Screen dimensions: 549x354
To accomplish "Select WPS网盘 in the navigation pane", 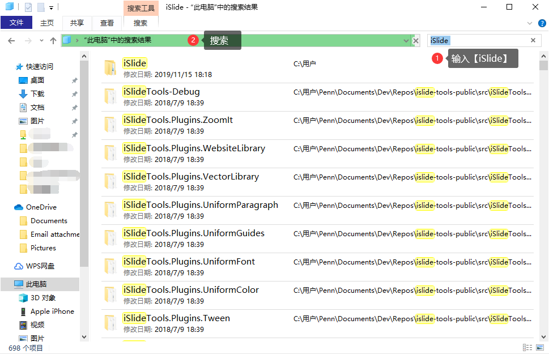I will click(40, 266).
